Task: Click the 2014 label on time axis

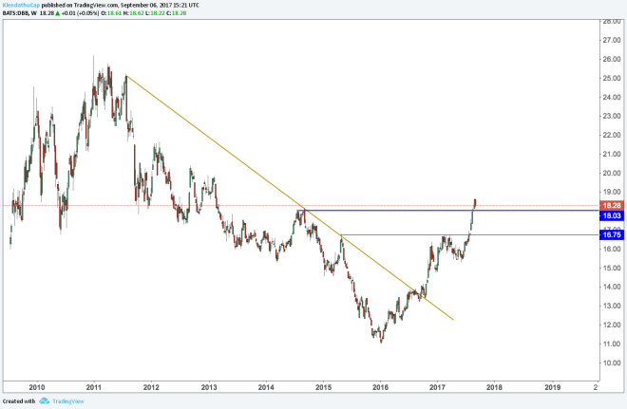Action: (x=266, y=387)
